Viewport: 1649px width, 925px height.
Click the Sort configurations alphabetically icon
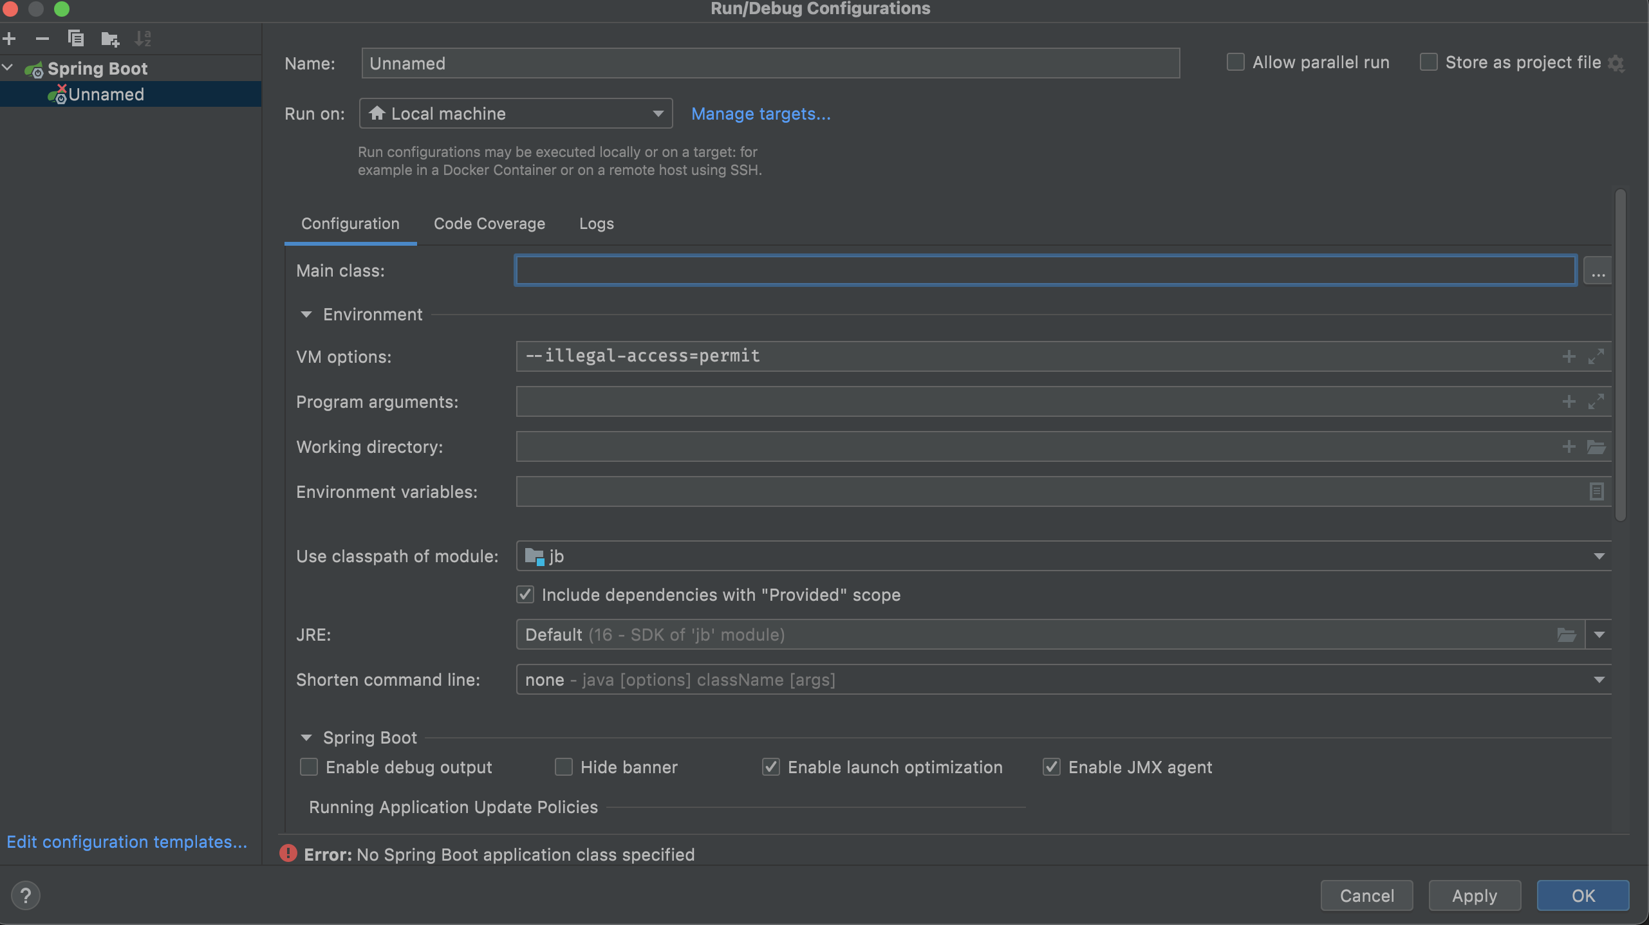pos(143,39)
